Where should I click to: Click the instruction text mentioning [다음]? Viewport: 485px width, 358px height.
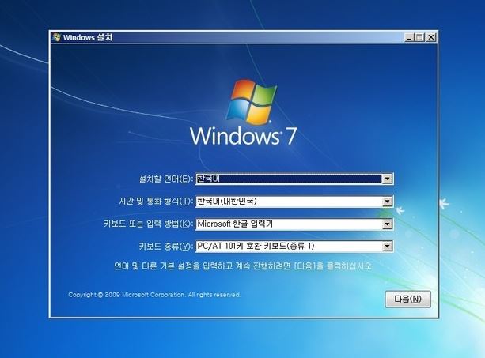click(x=244, y=266)
